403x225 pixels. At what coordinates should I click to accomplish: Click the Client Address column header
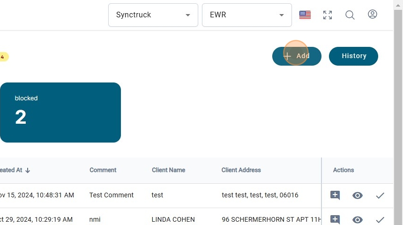pos(241,170)
